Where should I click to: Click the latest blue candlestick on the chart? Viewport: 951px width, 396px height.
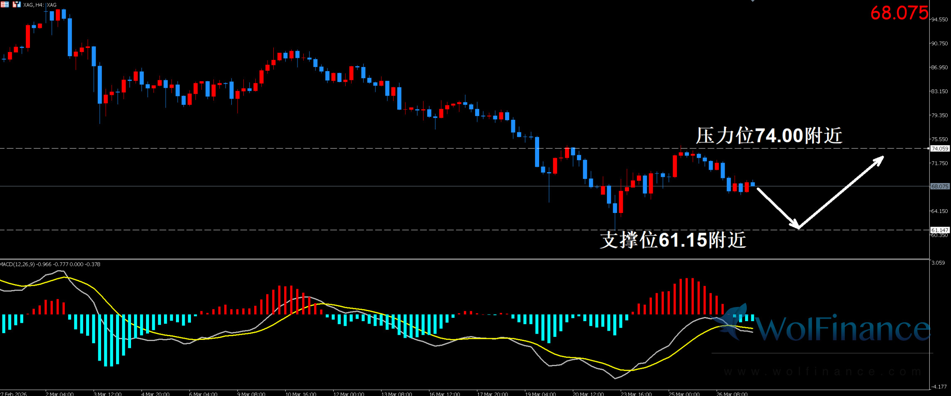pyautogui.click(x=753, y=184)
